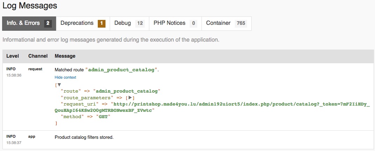Open the Deprecations tab

tap(77, 23)
